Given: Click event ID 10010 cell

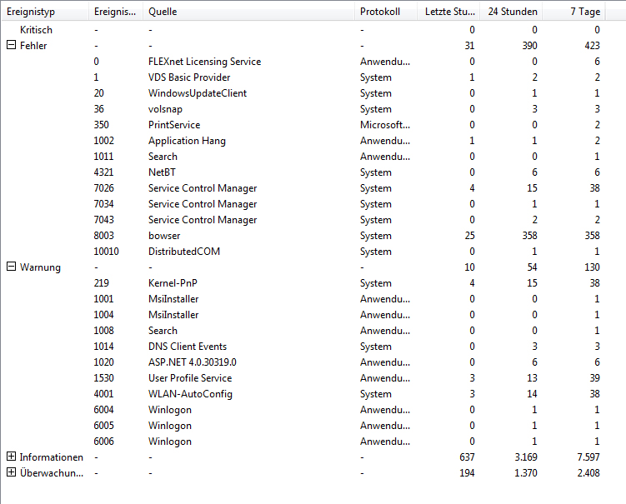Looking at the screenshot, I should [x=106, y=252].
